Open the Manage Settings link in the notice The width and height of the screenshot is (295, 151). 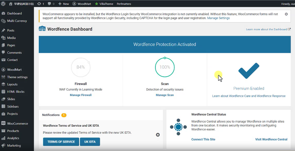tap(218, 18)
